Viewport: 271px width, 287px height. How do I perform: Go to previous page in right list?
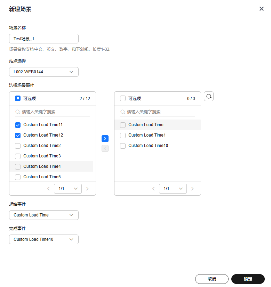pyautogui.click(x=153, y=189)
